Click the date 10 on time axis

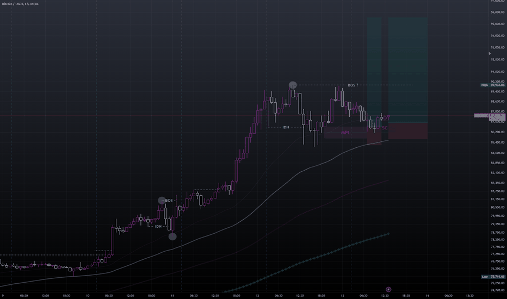click(x=88, y=295)
